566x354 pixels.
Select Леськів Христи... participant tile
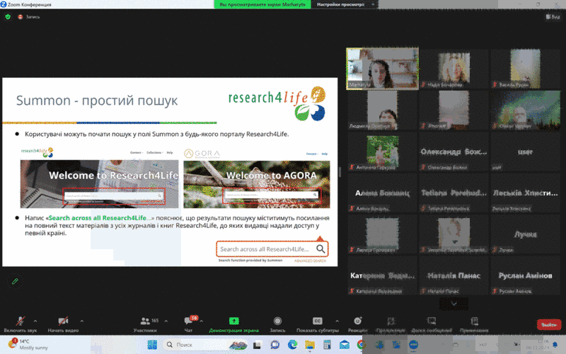point(525,193)
